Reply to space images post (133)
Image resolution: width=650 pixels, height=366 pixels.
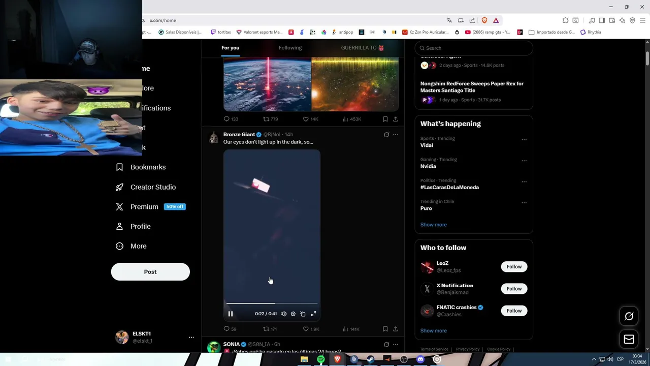click(x=231, y=119)
